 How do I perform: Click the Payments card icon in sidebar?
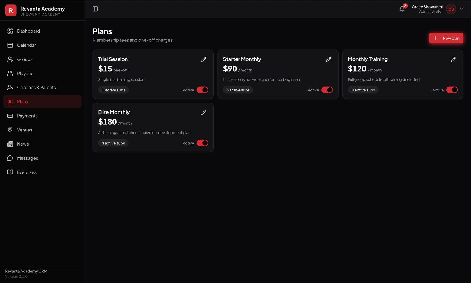[x=10, y=116]
